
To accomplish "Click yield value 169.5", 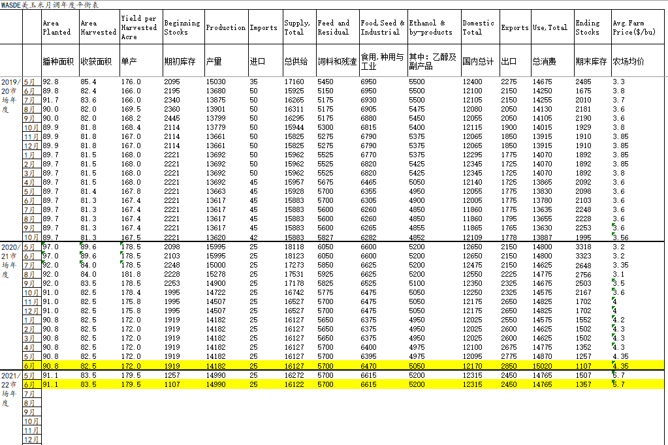I will pyautogui.click(x=131, y=109).
